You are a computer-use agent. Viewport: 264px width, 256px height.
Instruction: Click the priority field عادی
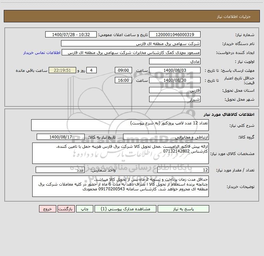(x=175, y=61)
